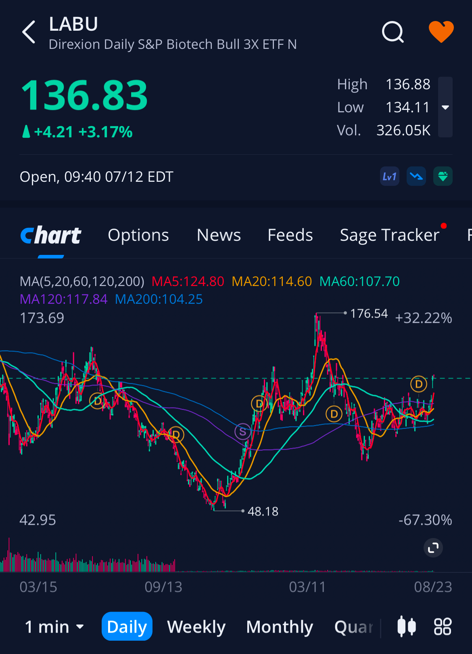This screenshot has width=472, height=654.
Task: Tap the blue downtrend chart icon
Action: [x=416, y=177]
